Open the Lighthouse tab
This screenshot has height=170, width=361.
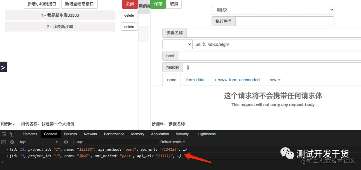pyautogui.click(x=207, y=134)
